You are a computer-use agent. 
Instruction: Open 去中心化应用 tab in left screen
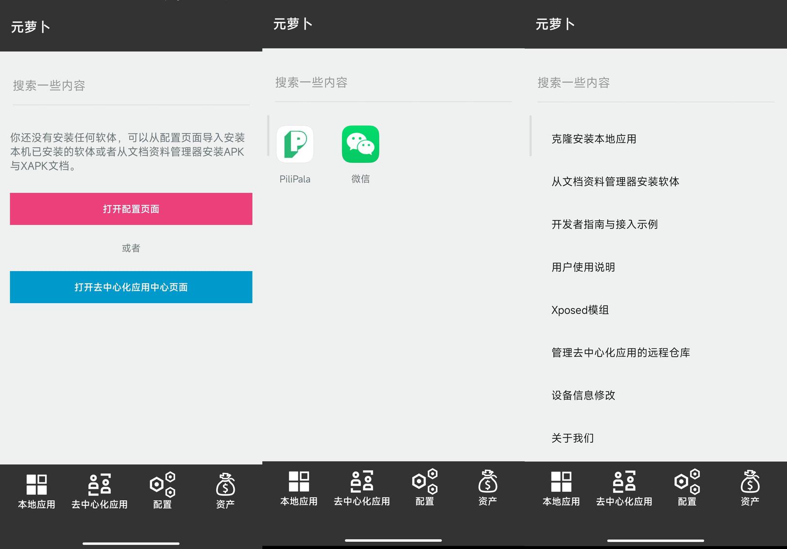[x=100, y=491]
